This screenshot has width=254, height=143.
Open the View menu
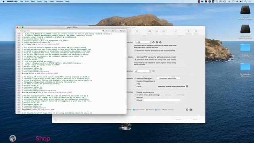click(52, 2)
